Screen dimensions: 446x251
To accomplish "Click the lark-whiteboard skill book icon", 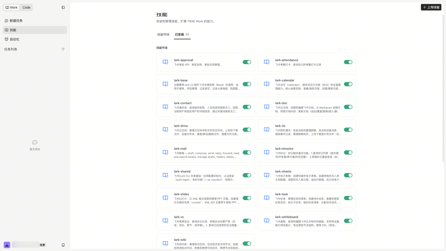I will 267,221.
